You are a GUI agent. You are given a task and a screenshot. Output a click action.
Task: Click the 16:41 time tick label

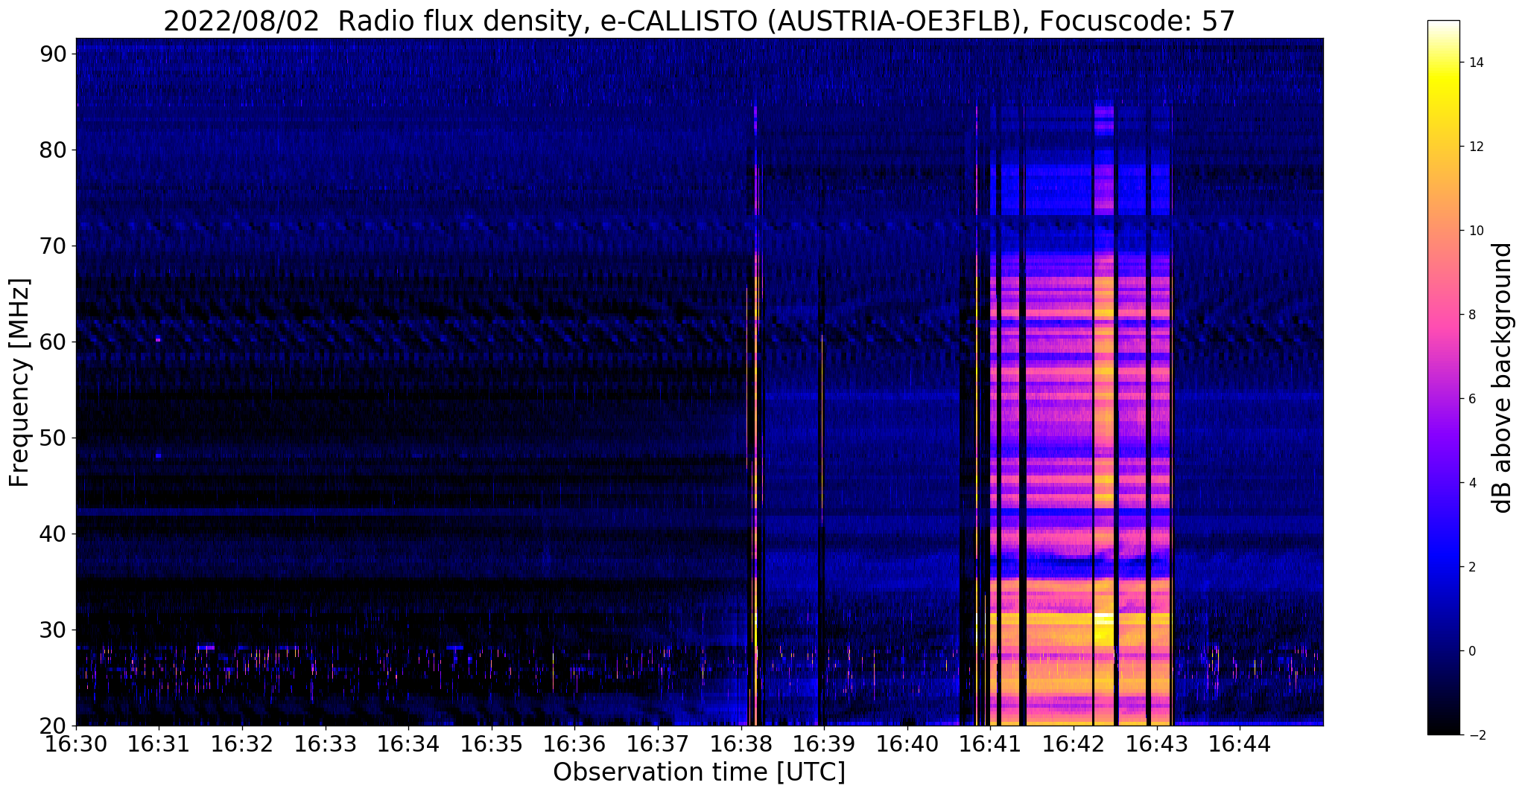(990, 743)
